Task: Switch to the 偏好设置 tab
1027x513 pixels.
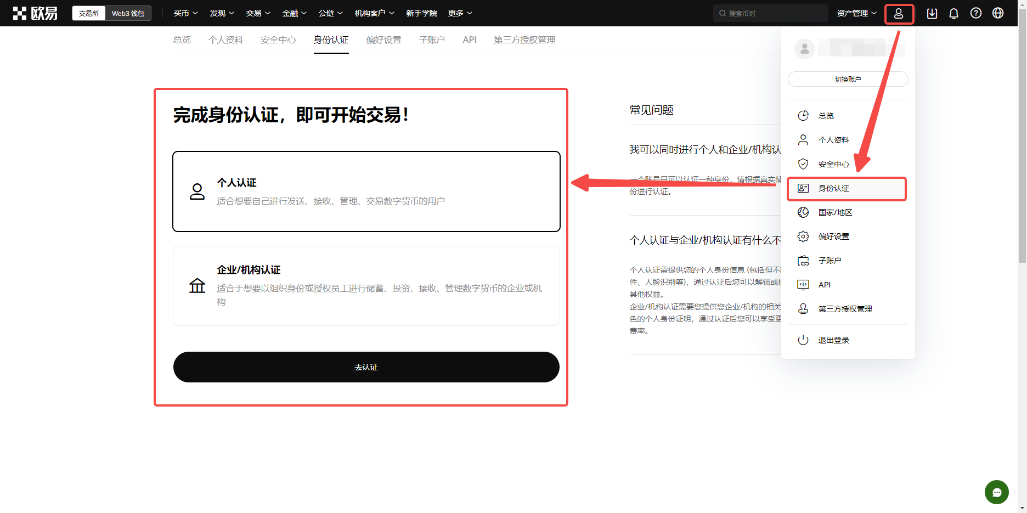Action: (x=384, y=40)
